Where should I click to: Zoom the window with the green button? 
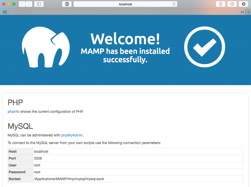click(x=14, y=4)
